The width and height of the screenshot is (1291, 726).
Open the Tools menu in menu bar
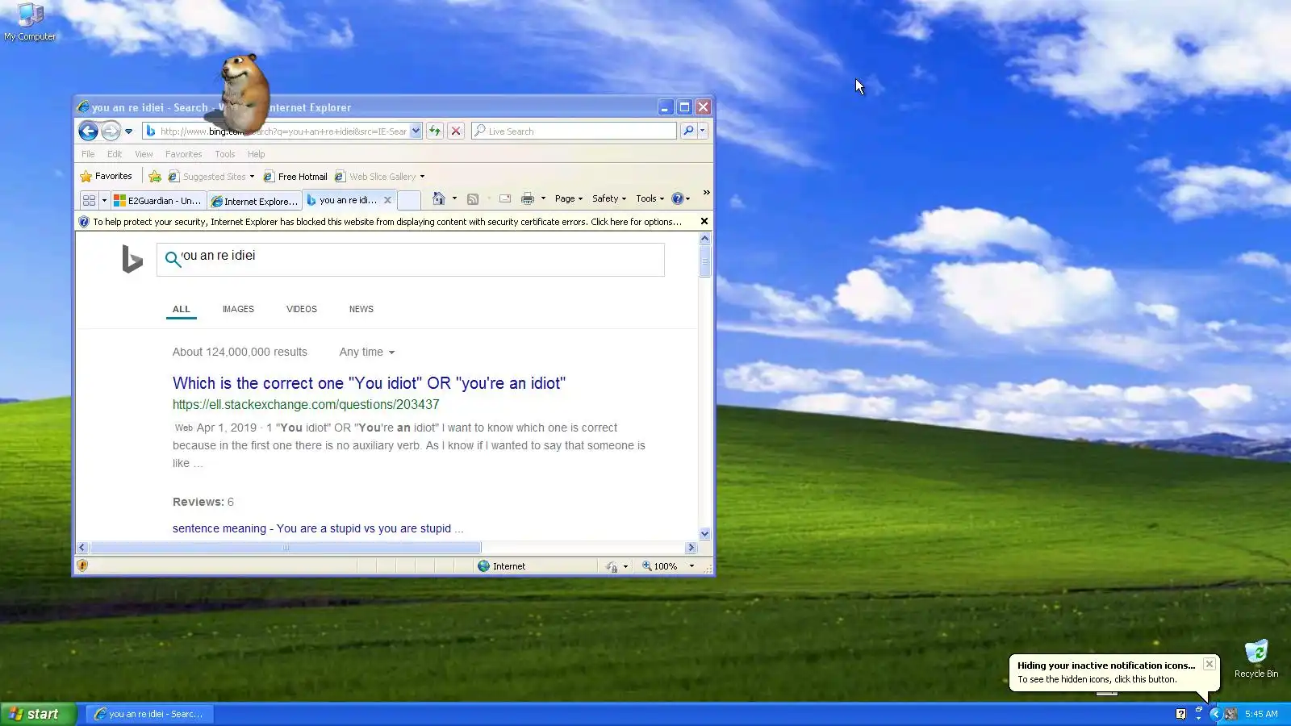225,154
